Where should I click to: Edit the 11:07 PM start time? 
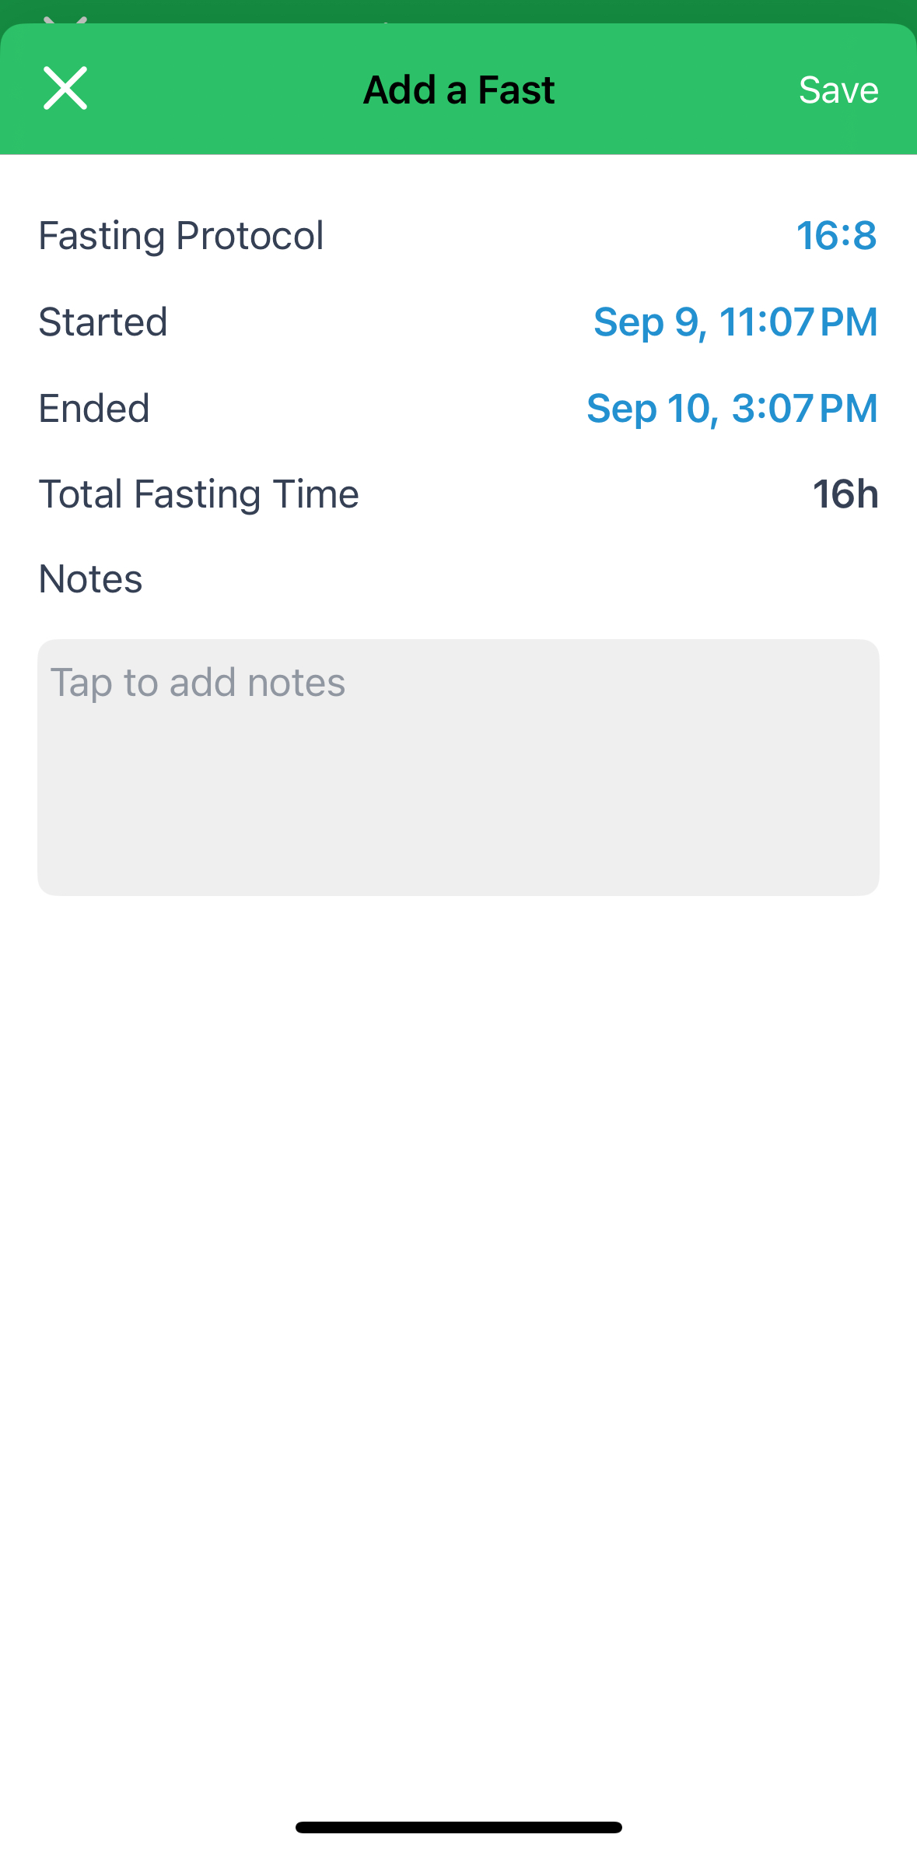798,322
